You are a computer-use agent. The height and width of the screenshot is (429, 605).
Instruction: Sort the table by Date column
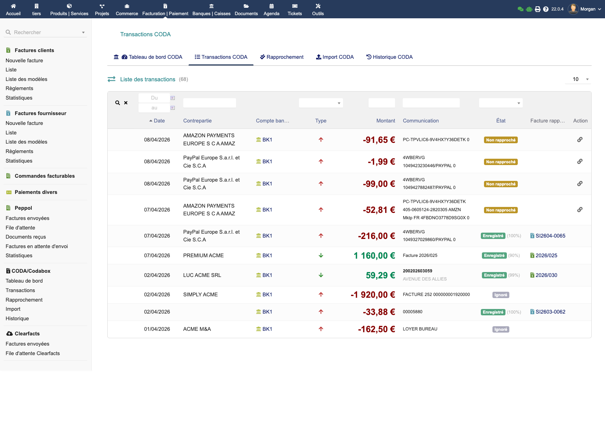(x=159, y=121)
